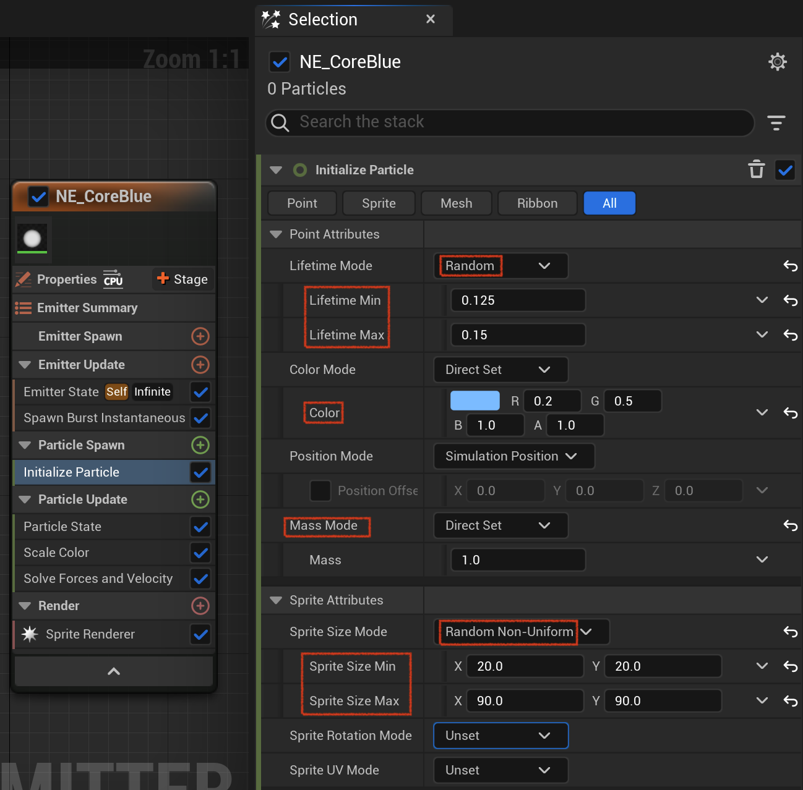Click the emitter sprite thumbnail preview

[32, 239]
